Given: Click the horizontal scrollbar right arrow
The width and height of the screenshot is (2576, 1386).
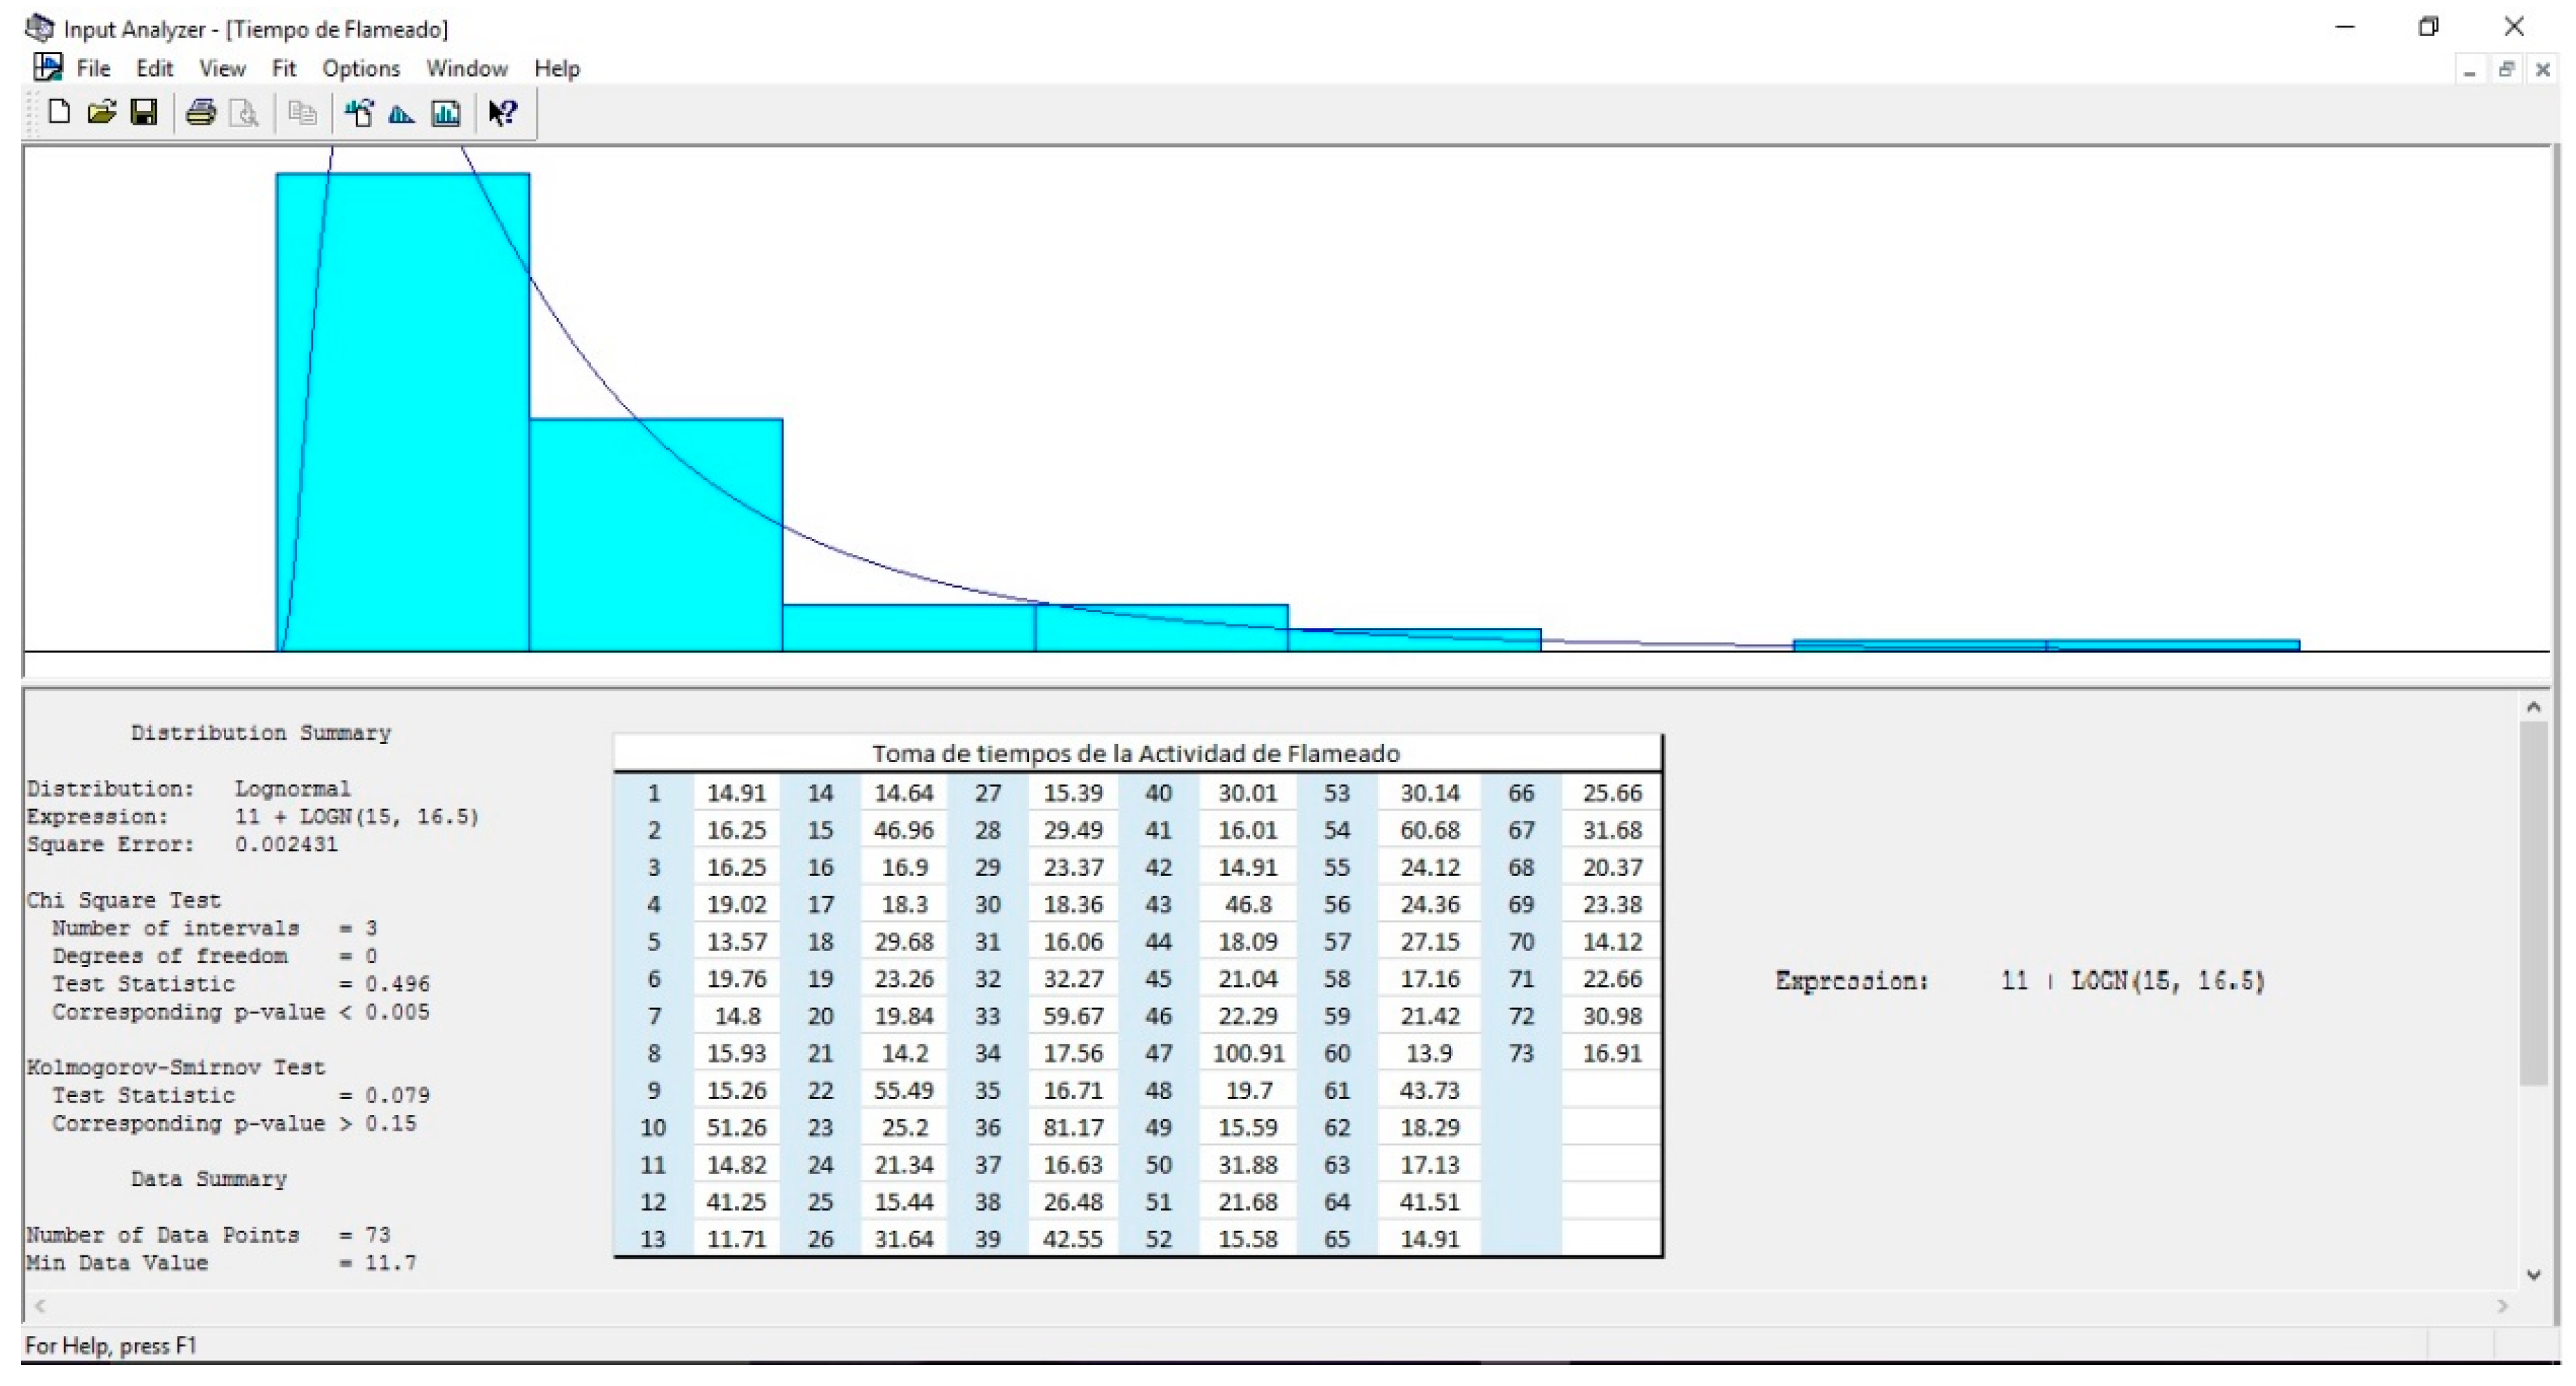Looking at the screenshot, I should click(x=2503, y=1306).
